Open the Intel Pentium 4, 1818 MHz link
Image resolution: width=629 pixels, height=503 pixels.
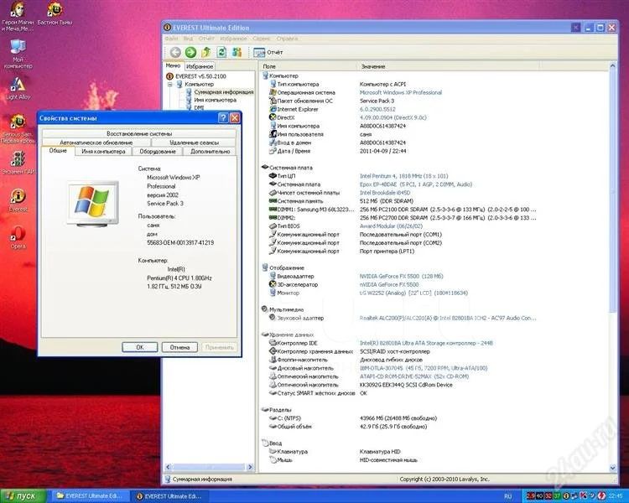click(403, 176)
